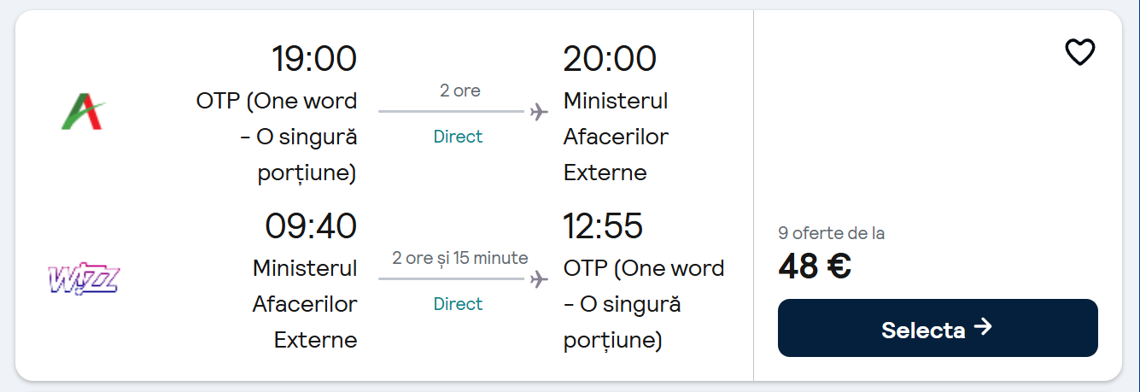Click the '2 ore' outbound duration label

[459, 91]
